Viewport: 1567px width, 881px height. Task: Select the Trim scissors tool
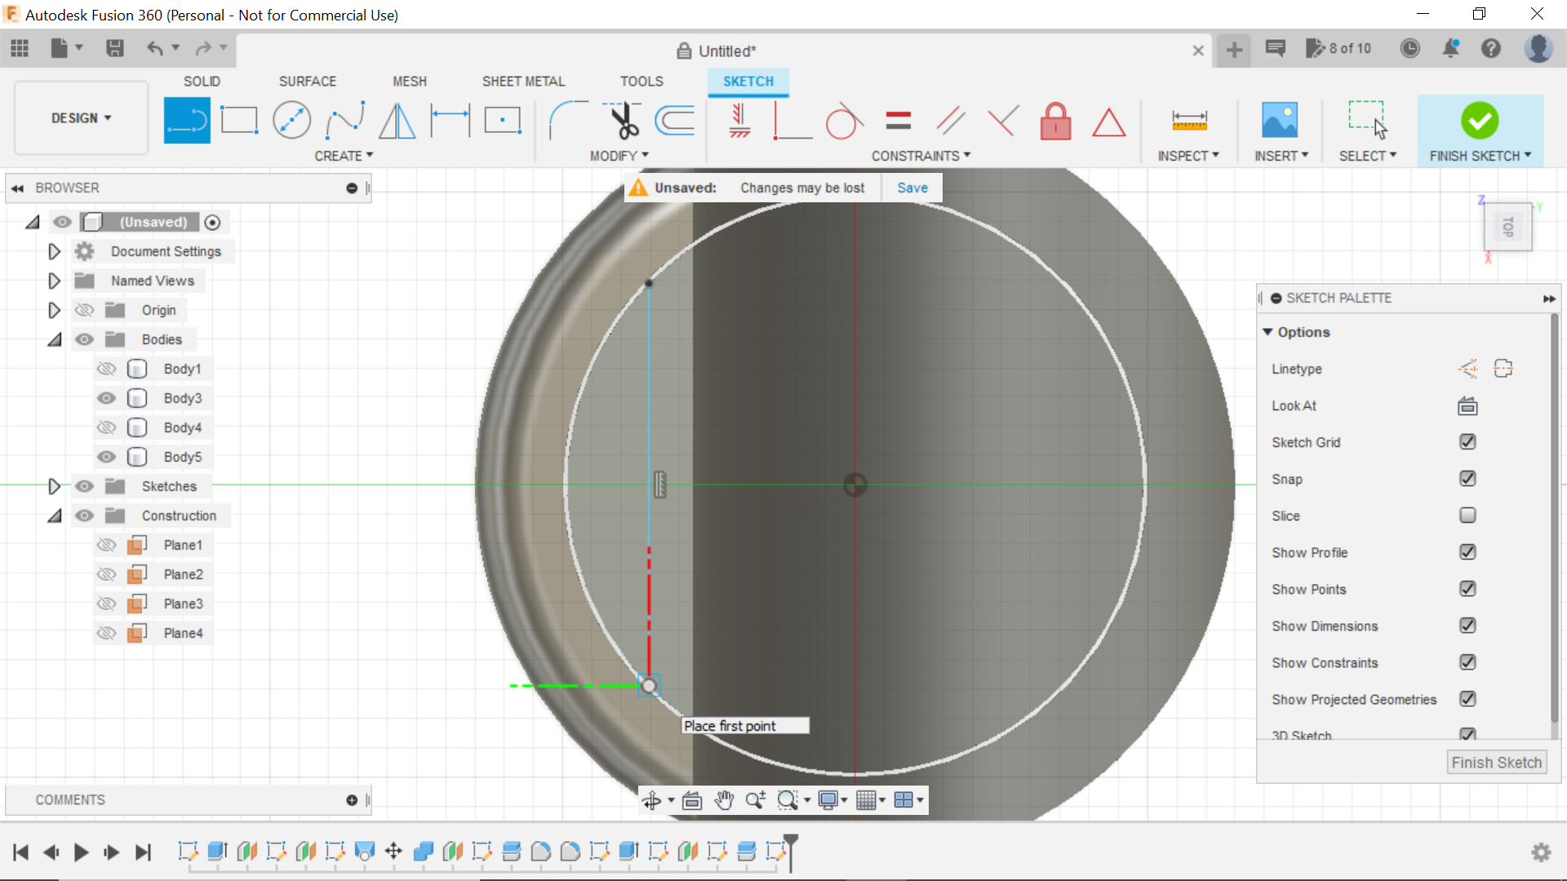tap(621, 119)
